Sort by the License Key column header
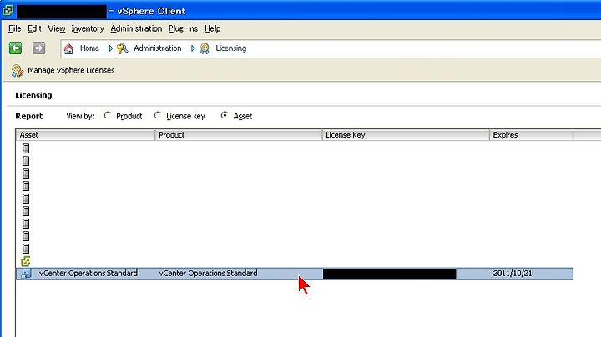Screen dimensions: 601x337 (x=406, y=135)
